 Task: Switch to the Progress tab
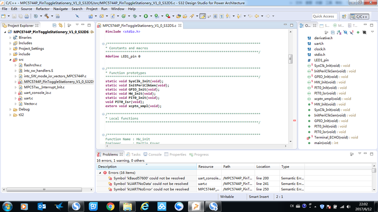(199, 154)
